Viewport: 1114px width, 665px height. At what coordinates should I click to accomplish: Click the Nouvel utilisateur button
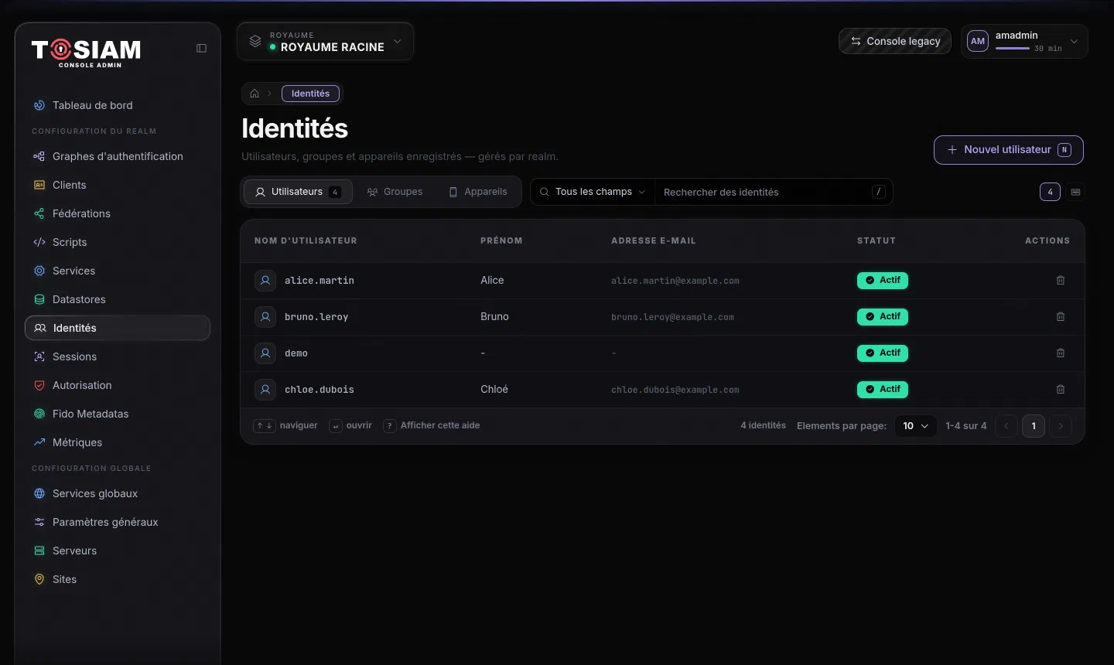pyautogui.click(x=1008, y=150)
